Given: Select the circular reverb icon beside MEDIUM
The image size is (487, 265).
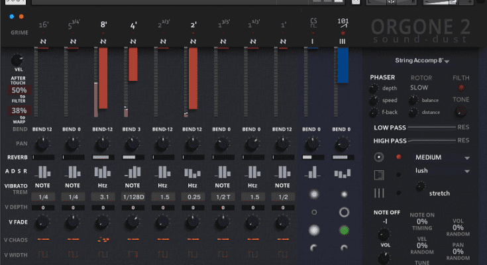Looking at the screenshot, I should [379, 158].
